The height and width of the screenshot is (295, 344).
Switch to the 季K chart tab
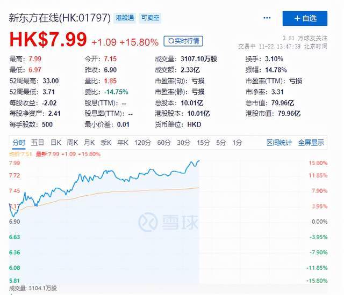(x=106, y=143)
